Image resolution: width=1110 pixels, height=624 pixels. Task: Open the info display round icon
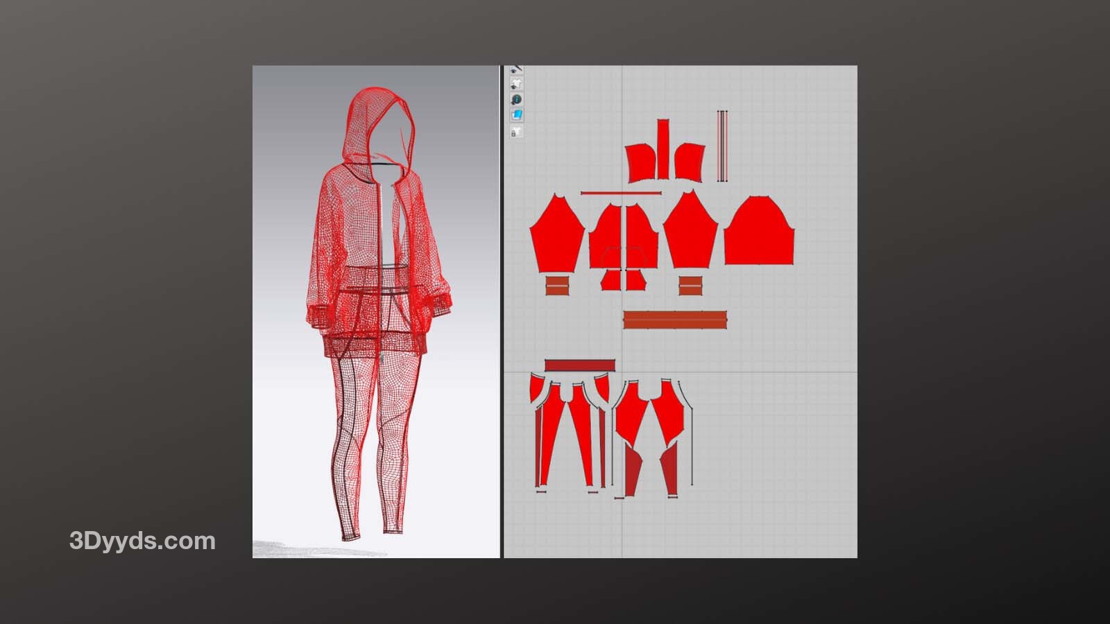(x=516, y=100)
